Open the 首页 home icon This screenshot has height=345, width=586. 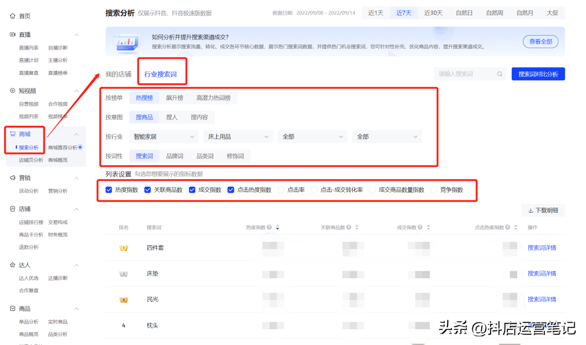click(x=12, y=16)
